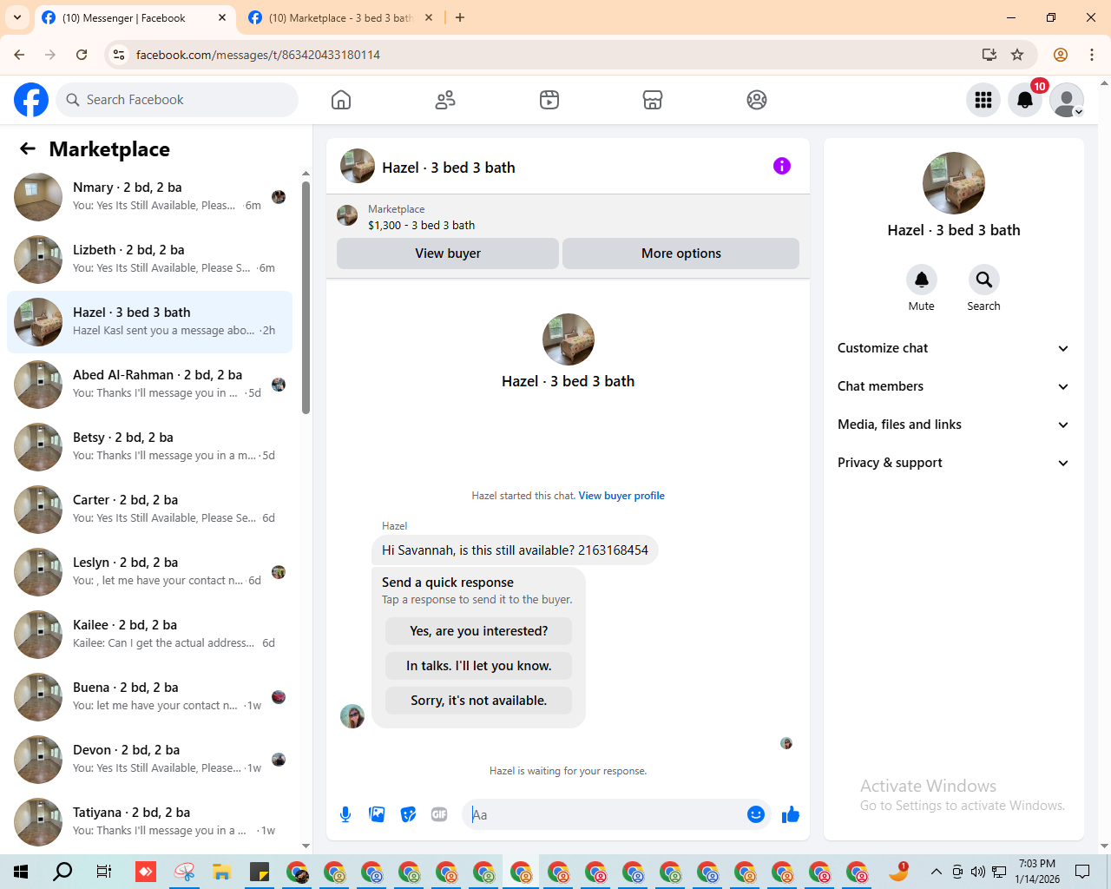Send quick reply "Sorry, it's not available."
Screen dimensions: 1111x889
[x=479, y=701]
